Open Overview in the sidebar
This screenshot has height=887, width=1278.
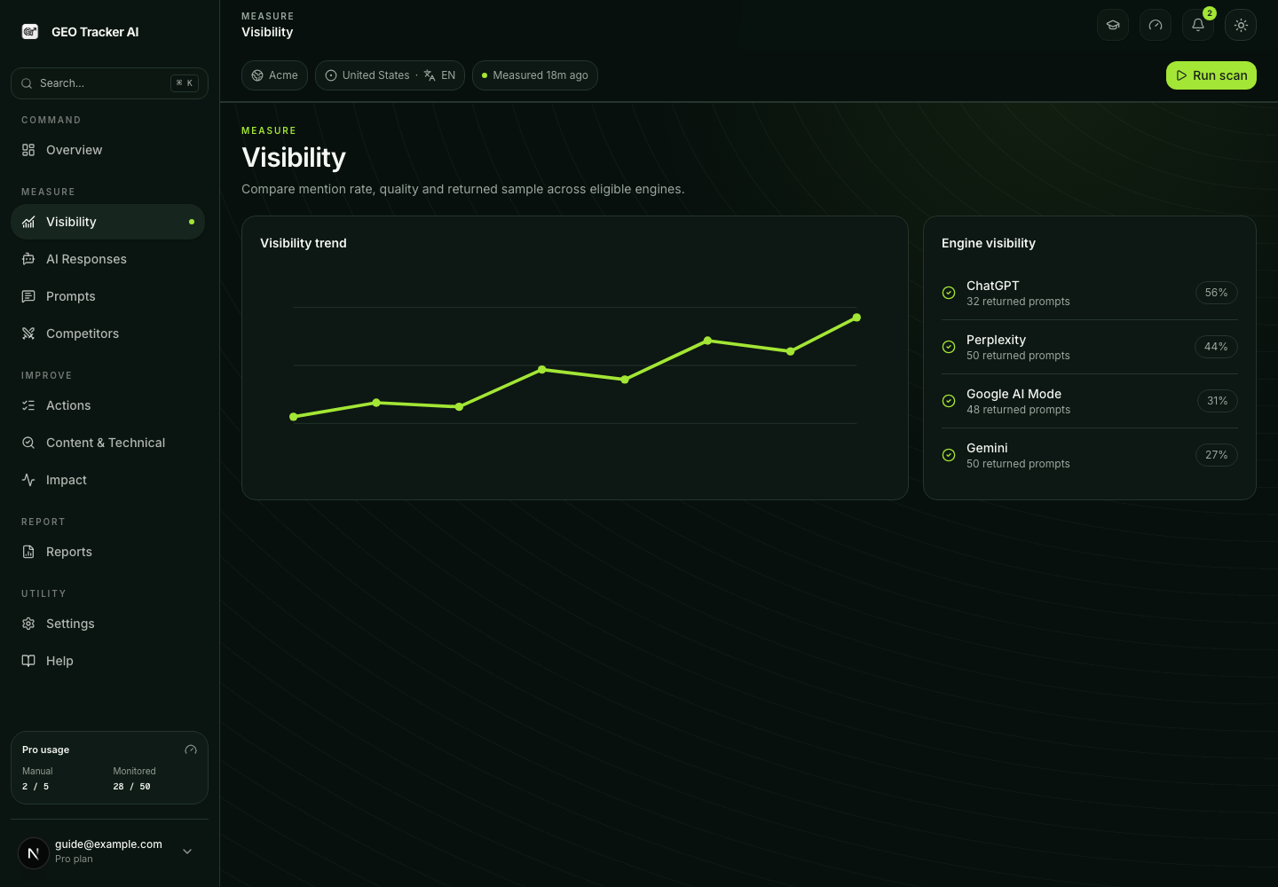coord(107,150)
